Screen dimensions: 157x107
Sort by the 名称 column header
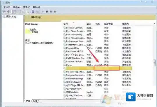[65, 24]
